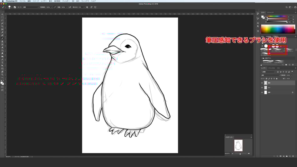The image size is (297, 167).
Task: Select the Crop tool
Action: (2, 26)
